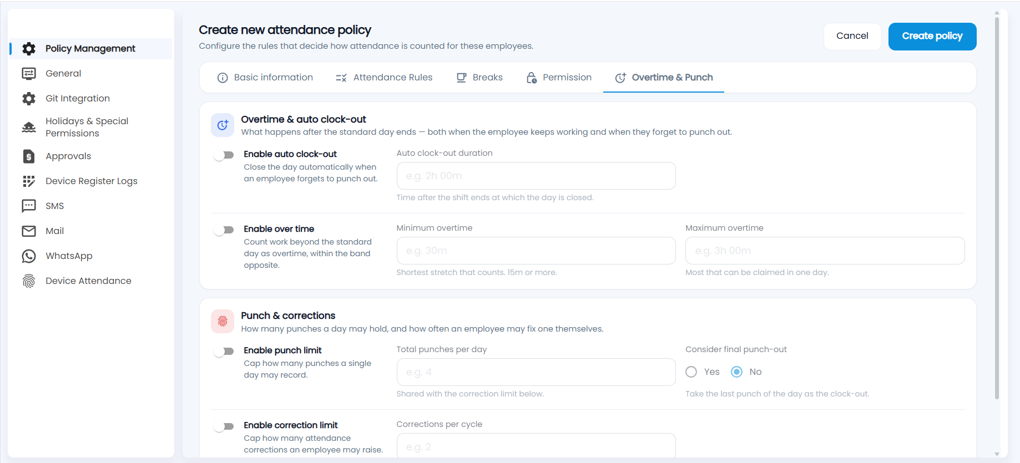The width and height of the screenshot is (1020, 463).
Task: Click the Create policy button
Action: (932, 37)
